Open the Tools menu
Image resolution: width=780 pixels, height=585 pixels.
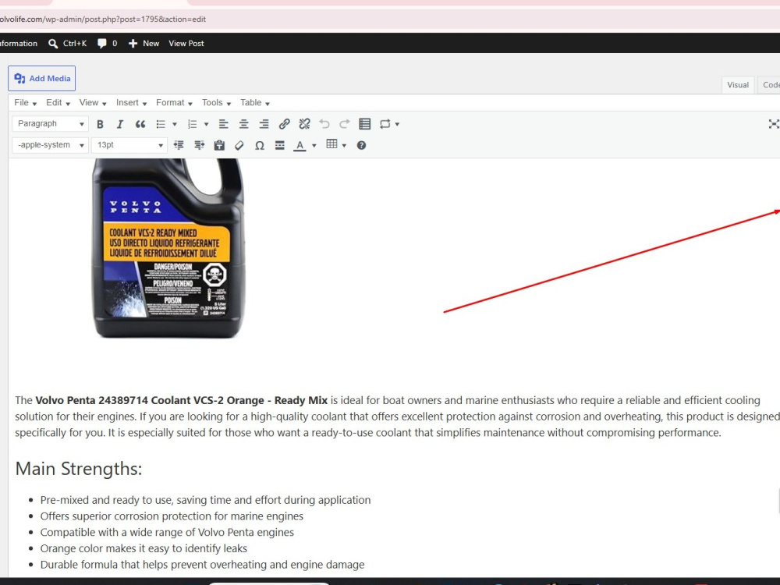coord(216,102)
